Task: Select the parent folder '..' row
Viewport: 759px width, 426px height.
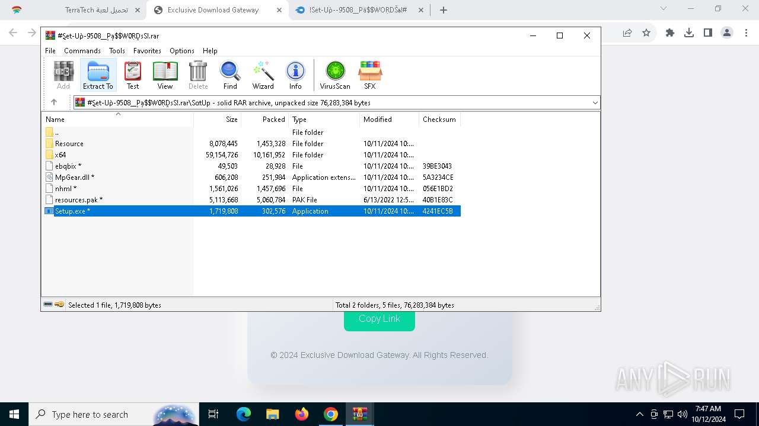Action: [x=252, y=132]
